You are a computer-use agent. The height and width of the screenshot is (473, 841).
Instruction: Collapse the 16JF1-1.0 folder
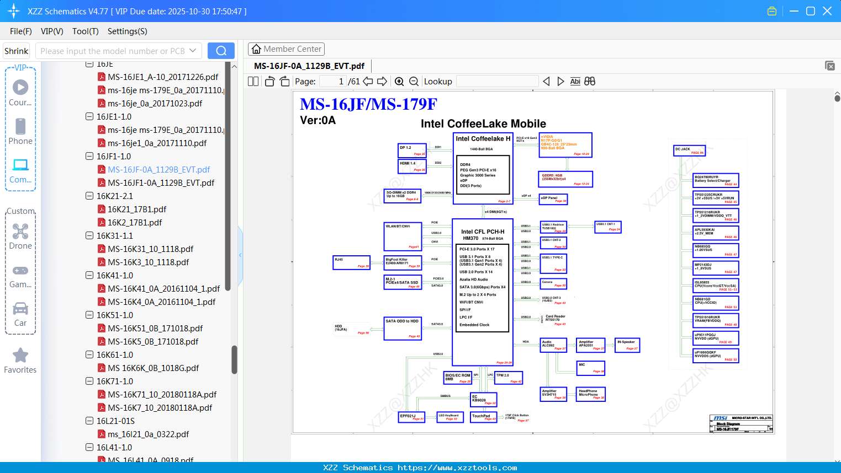pyautogui.click(x=89, y=156)
